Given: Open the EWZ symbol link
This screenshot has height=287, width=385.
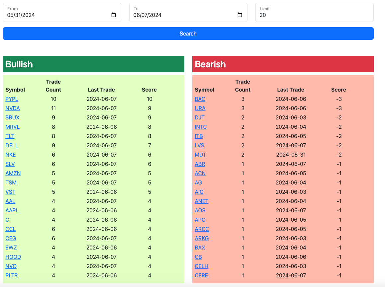Looking at the screenshot, I should 11,248.
